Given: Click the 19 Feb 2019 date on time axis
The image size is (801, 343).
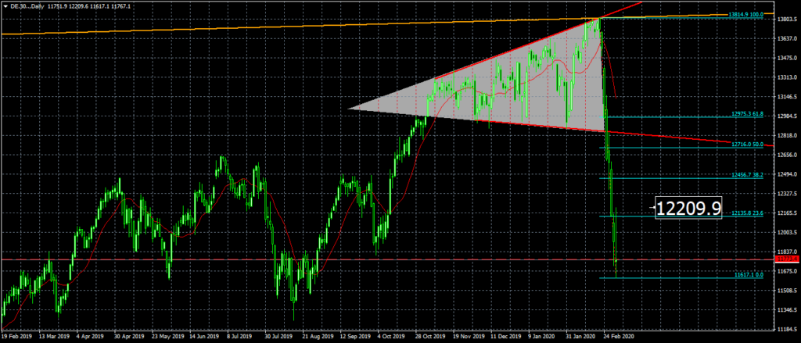Looking at the screenshot, I should pos(17,338).
